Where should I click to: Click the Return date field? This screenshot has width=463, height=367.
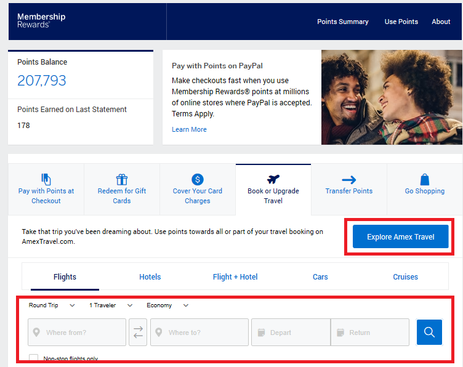(x=370, y=332)
